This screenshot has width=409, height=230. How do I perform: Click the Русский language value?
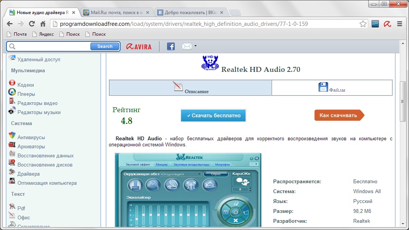363,201
